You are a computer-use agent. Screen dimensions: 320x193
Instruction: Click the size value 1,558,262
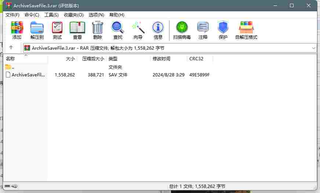65,75
